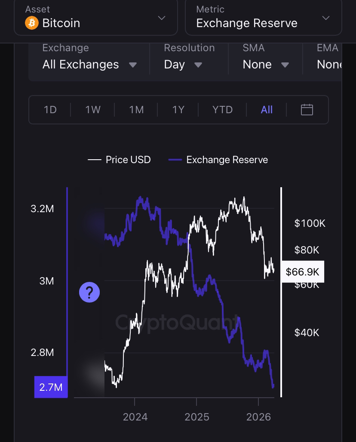Change the Day resolution dropdown

183,64
